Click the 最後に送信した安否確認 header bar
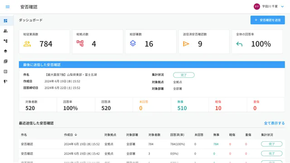This screenshot has height=163, width=290. pyautogui.click(x=152, y=65)
